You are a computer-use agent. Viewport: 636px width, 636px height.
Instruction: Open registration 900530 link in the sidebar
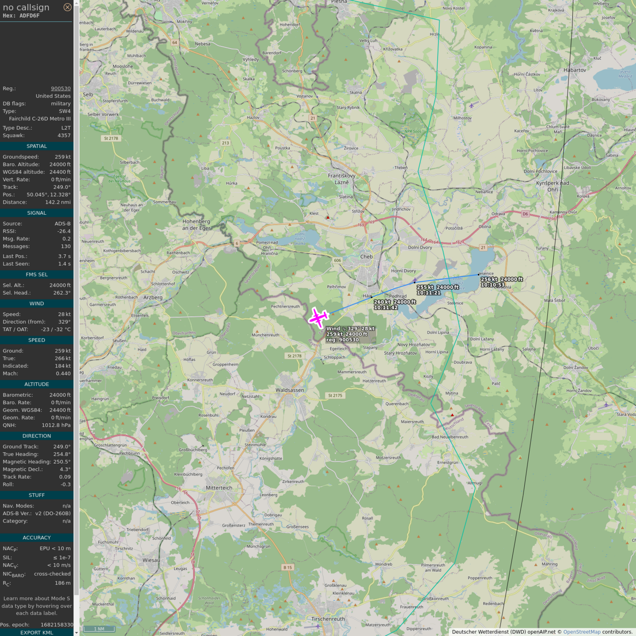point(61,88)
